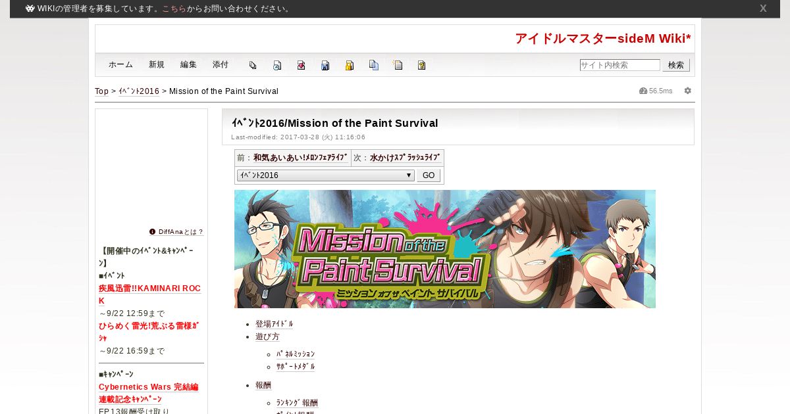Click the red arrow upload icon
Image resolution: width=790 pixels, height=414 pixels.
301,65
